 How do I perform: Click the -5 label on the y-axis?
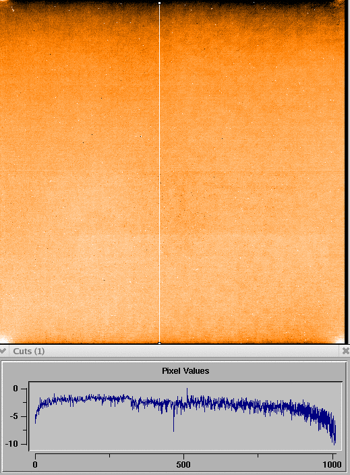[13, 416]
